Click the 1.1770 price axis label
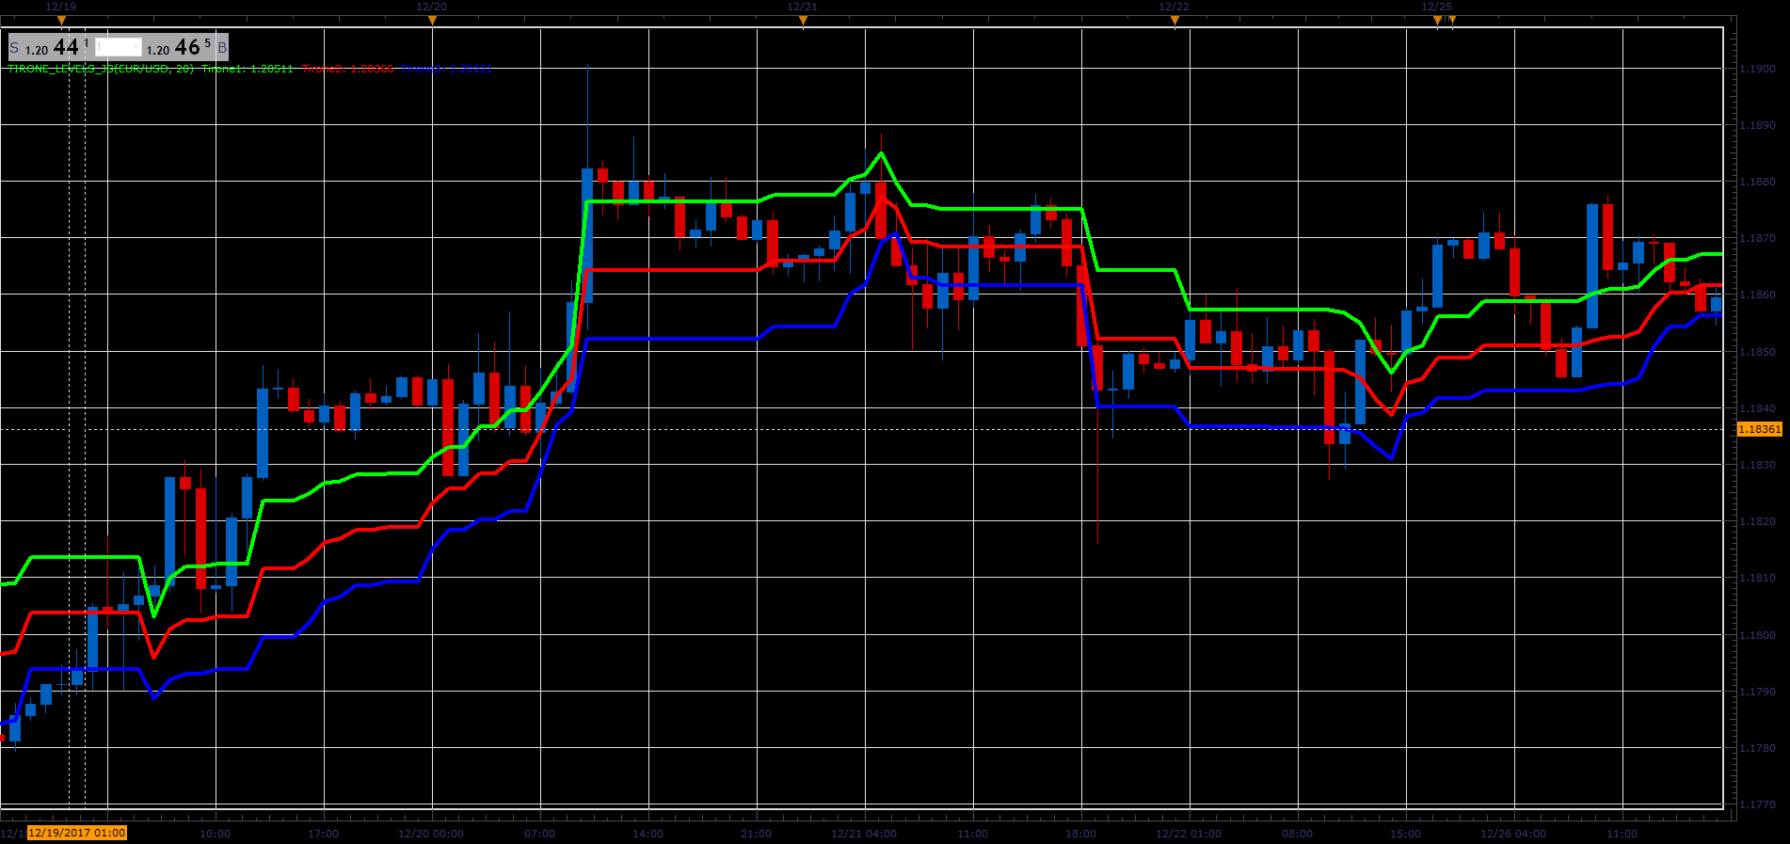This screenshot has height=844, width=1790. click(x=1757, y=804)
